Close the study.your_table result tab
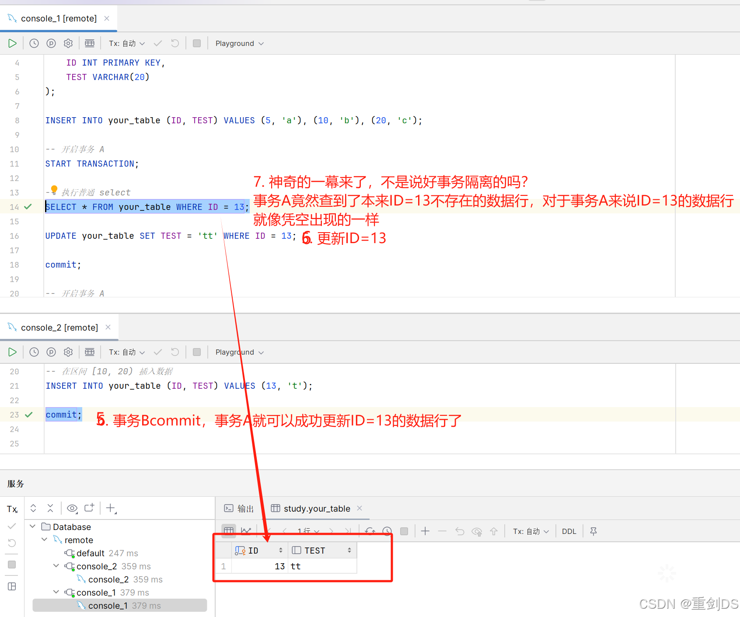Viewport: 740px width, 617px height. [x=360, y=508]
